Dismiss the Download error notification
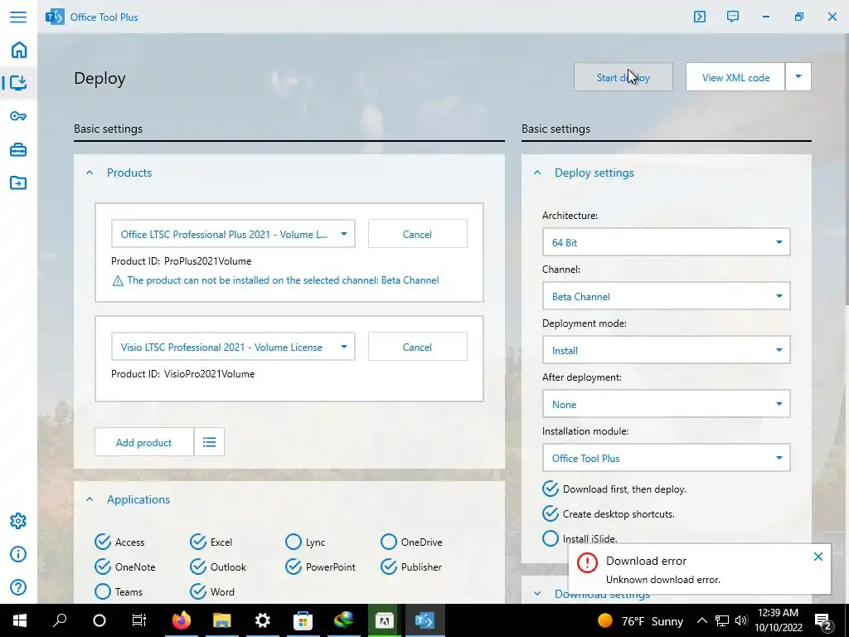 [818, 557]
